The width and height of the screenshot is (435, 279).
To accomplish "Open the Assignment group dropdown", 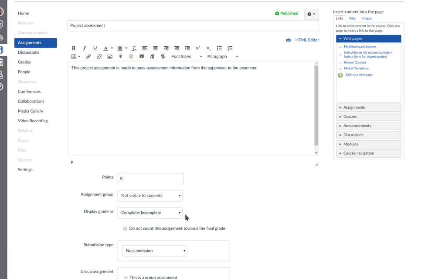I will (150, 196).
